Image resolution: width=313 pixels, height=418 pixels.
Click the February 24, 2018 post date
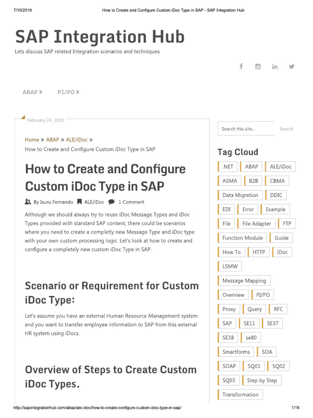[x=45, y=120]
